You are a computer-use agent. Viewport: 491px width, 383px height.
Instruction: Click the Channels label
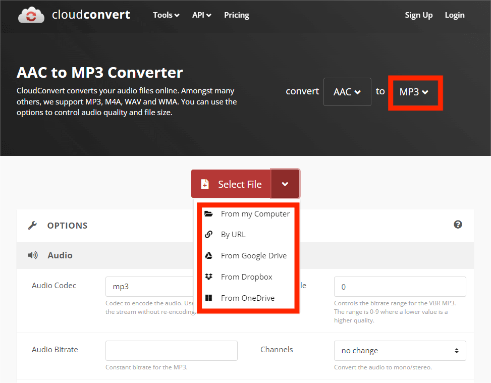click(x=277, y=350)
